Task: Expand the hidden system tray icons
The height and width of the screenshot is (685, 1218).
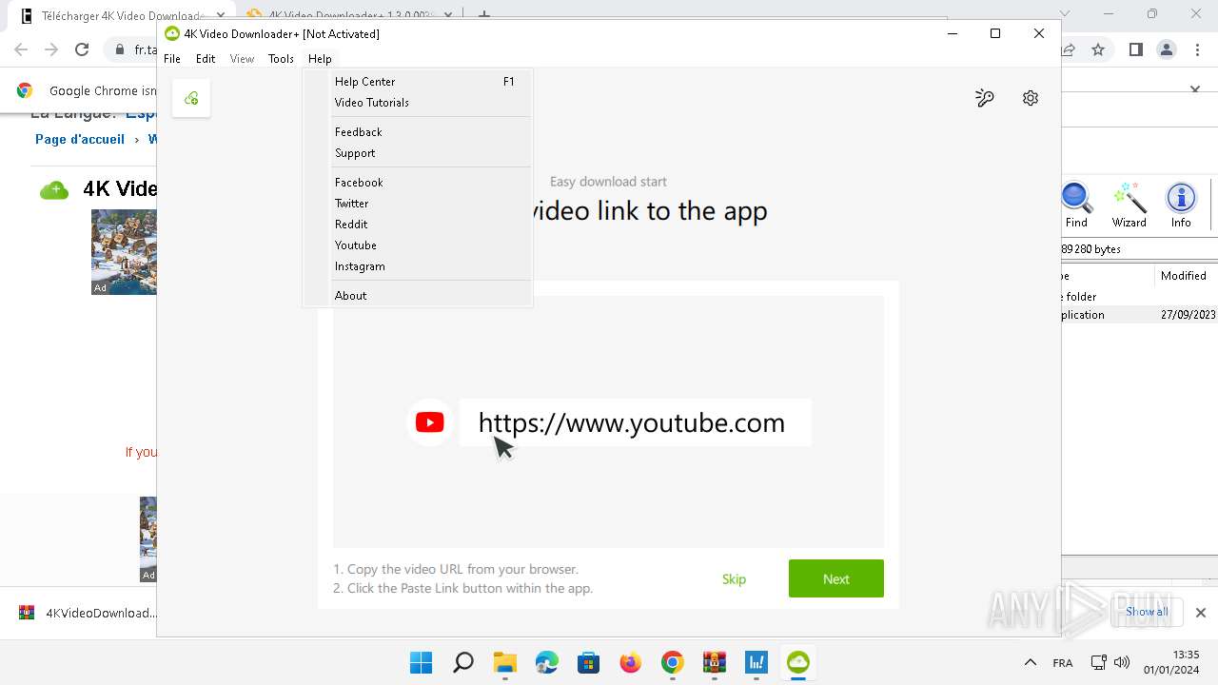Action: point(1030,662)
